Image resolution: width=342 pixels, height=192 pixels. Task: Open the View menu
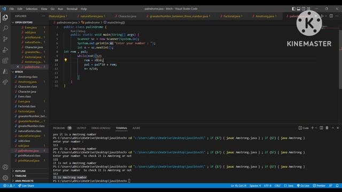44,9
